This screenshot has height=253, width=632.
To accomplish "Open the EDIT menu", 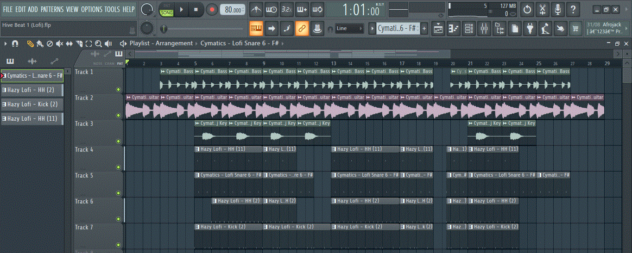I will [20, 9].
